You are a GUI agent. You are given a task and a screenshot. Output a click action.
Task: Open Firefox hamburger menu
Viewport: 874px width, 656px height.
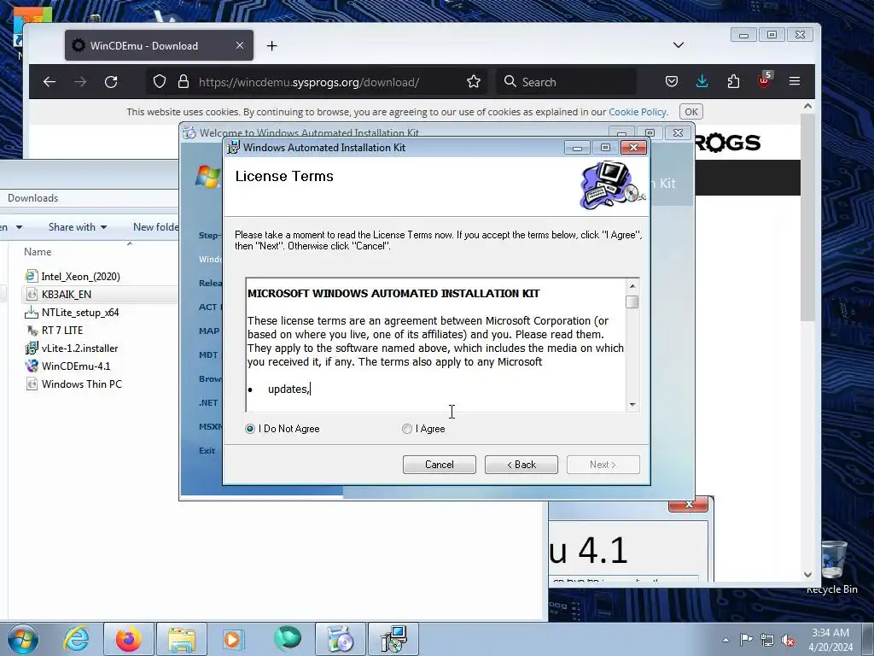(795, 82)
